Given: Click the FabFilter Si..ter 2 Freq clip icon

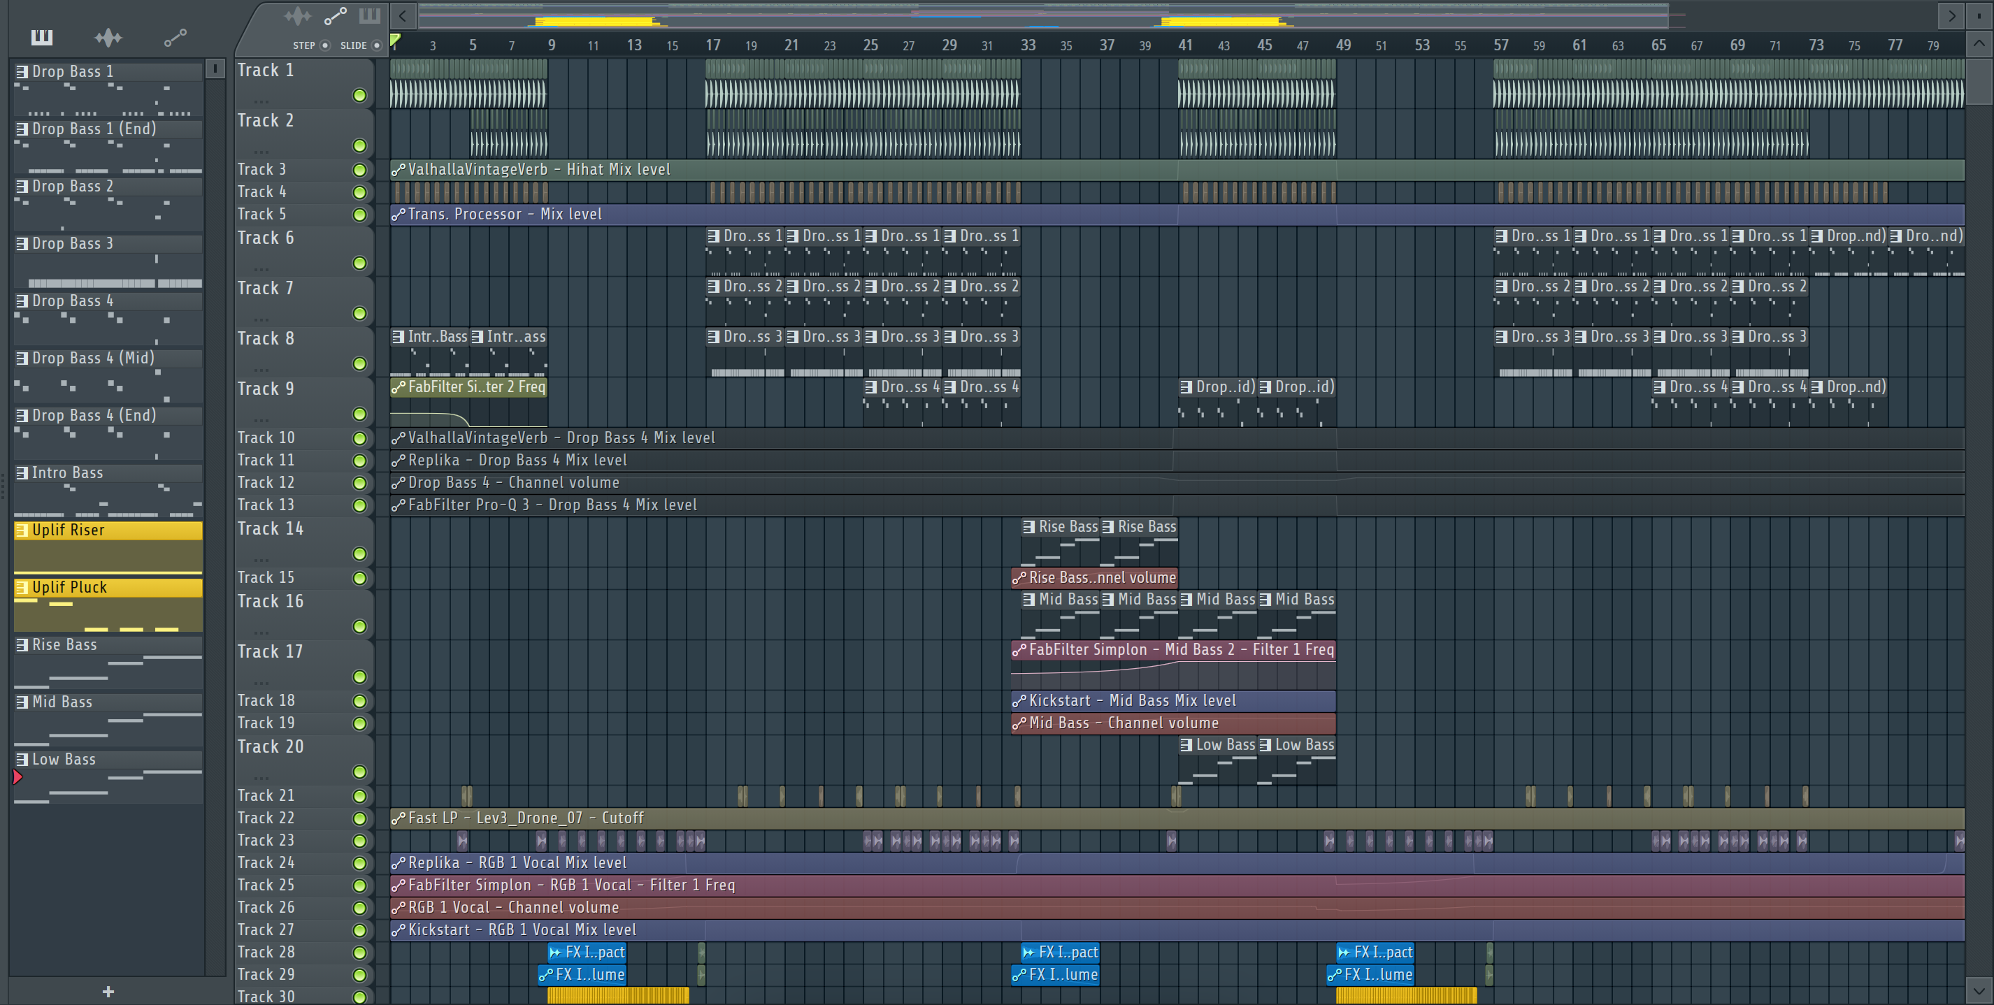Looking at the screenshot, I should [399, 387].
